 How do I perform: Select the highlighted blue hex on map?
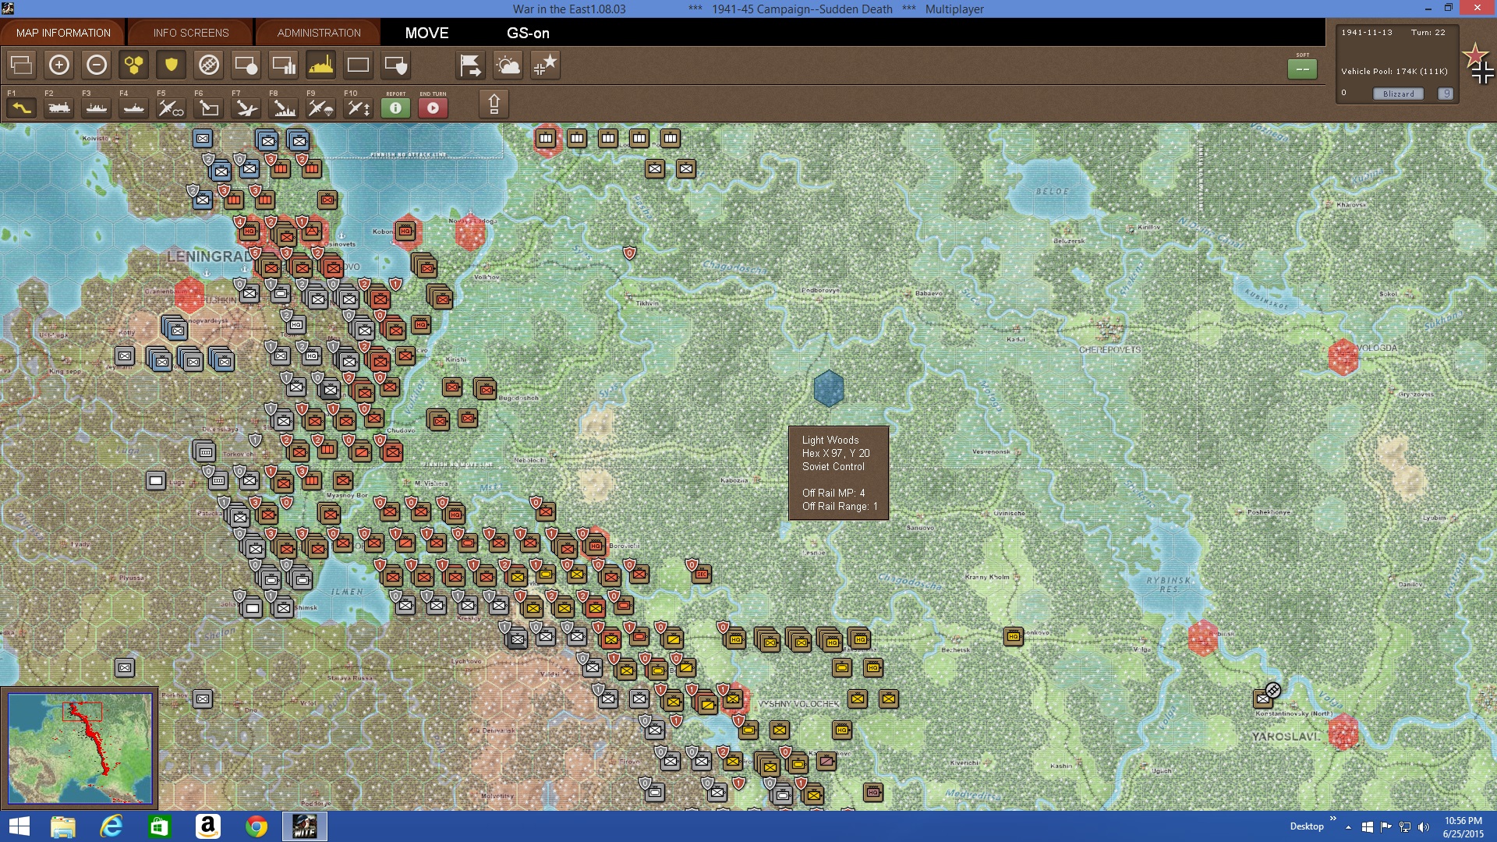(828, 388)
